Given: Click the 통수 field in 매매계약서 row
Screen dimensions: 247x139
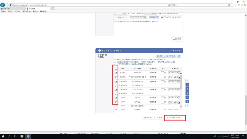Looking at the screenshot, I should click(163, 73).
